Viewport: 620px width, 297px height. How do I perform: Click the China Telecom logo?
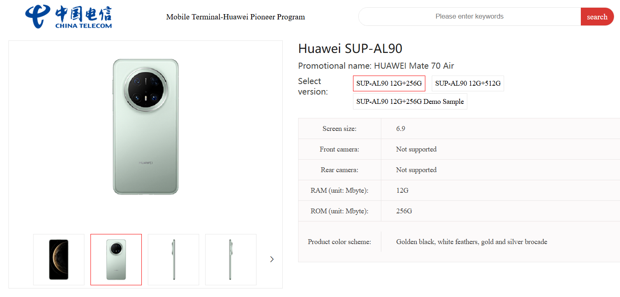68,17
